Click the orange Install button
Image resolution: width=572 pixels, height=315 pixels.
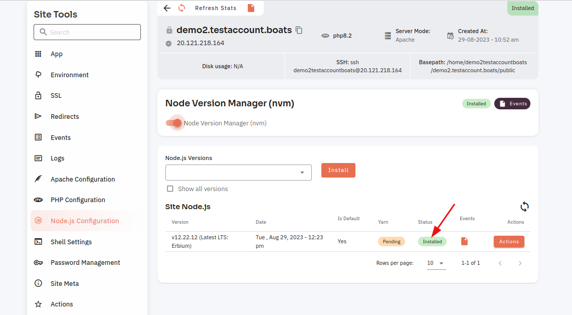point(338,170)
